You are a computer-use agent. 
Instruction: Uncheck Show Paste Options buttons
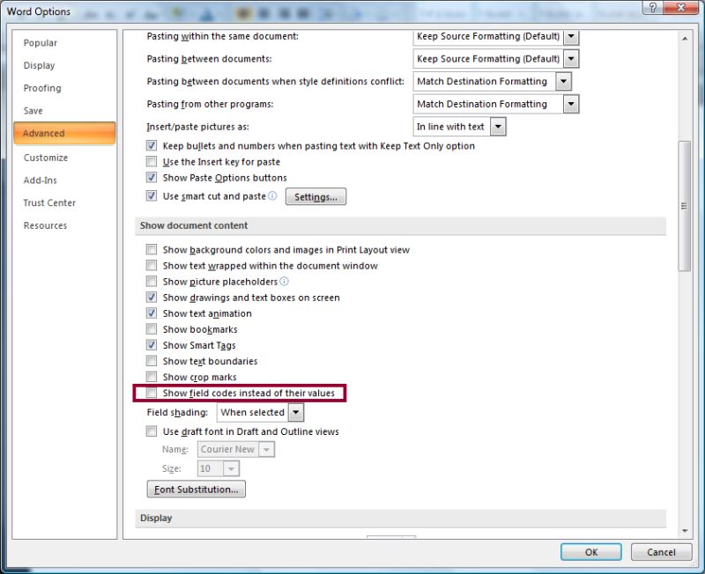pyautogui.click(x=152, y=178)
